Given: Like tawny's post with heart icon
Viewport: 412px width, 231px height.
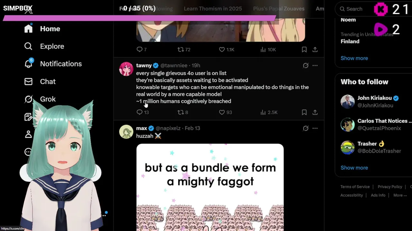Looking at the screenshot, I should click(222, 112).
